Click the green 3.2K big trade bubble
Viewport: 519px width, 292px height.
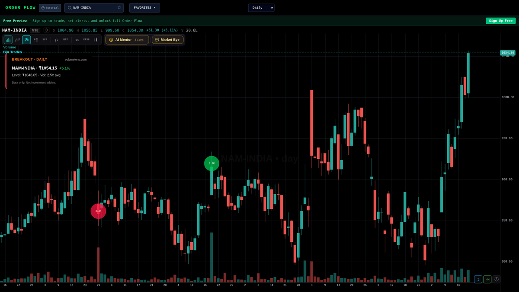pos(211,164)
